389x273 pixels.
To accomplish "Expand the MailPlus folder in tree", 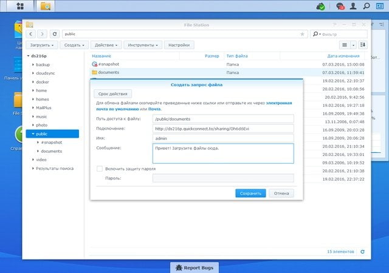I will [33, 108].
